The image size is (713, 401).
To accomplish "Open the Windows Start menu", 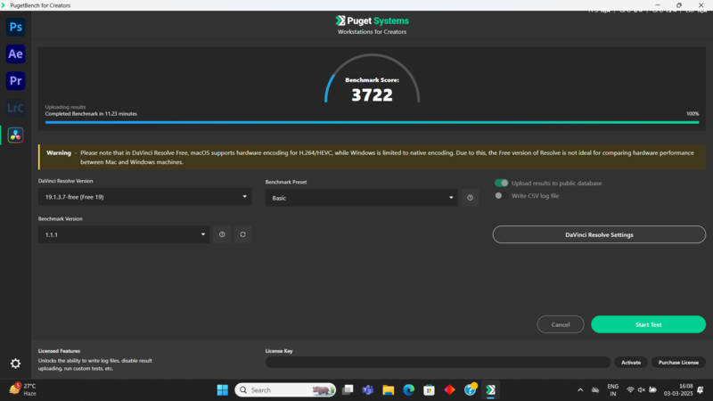I will (x=222, y=389).
